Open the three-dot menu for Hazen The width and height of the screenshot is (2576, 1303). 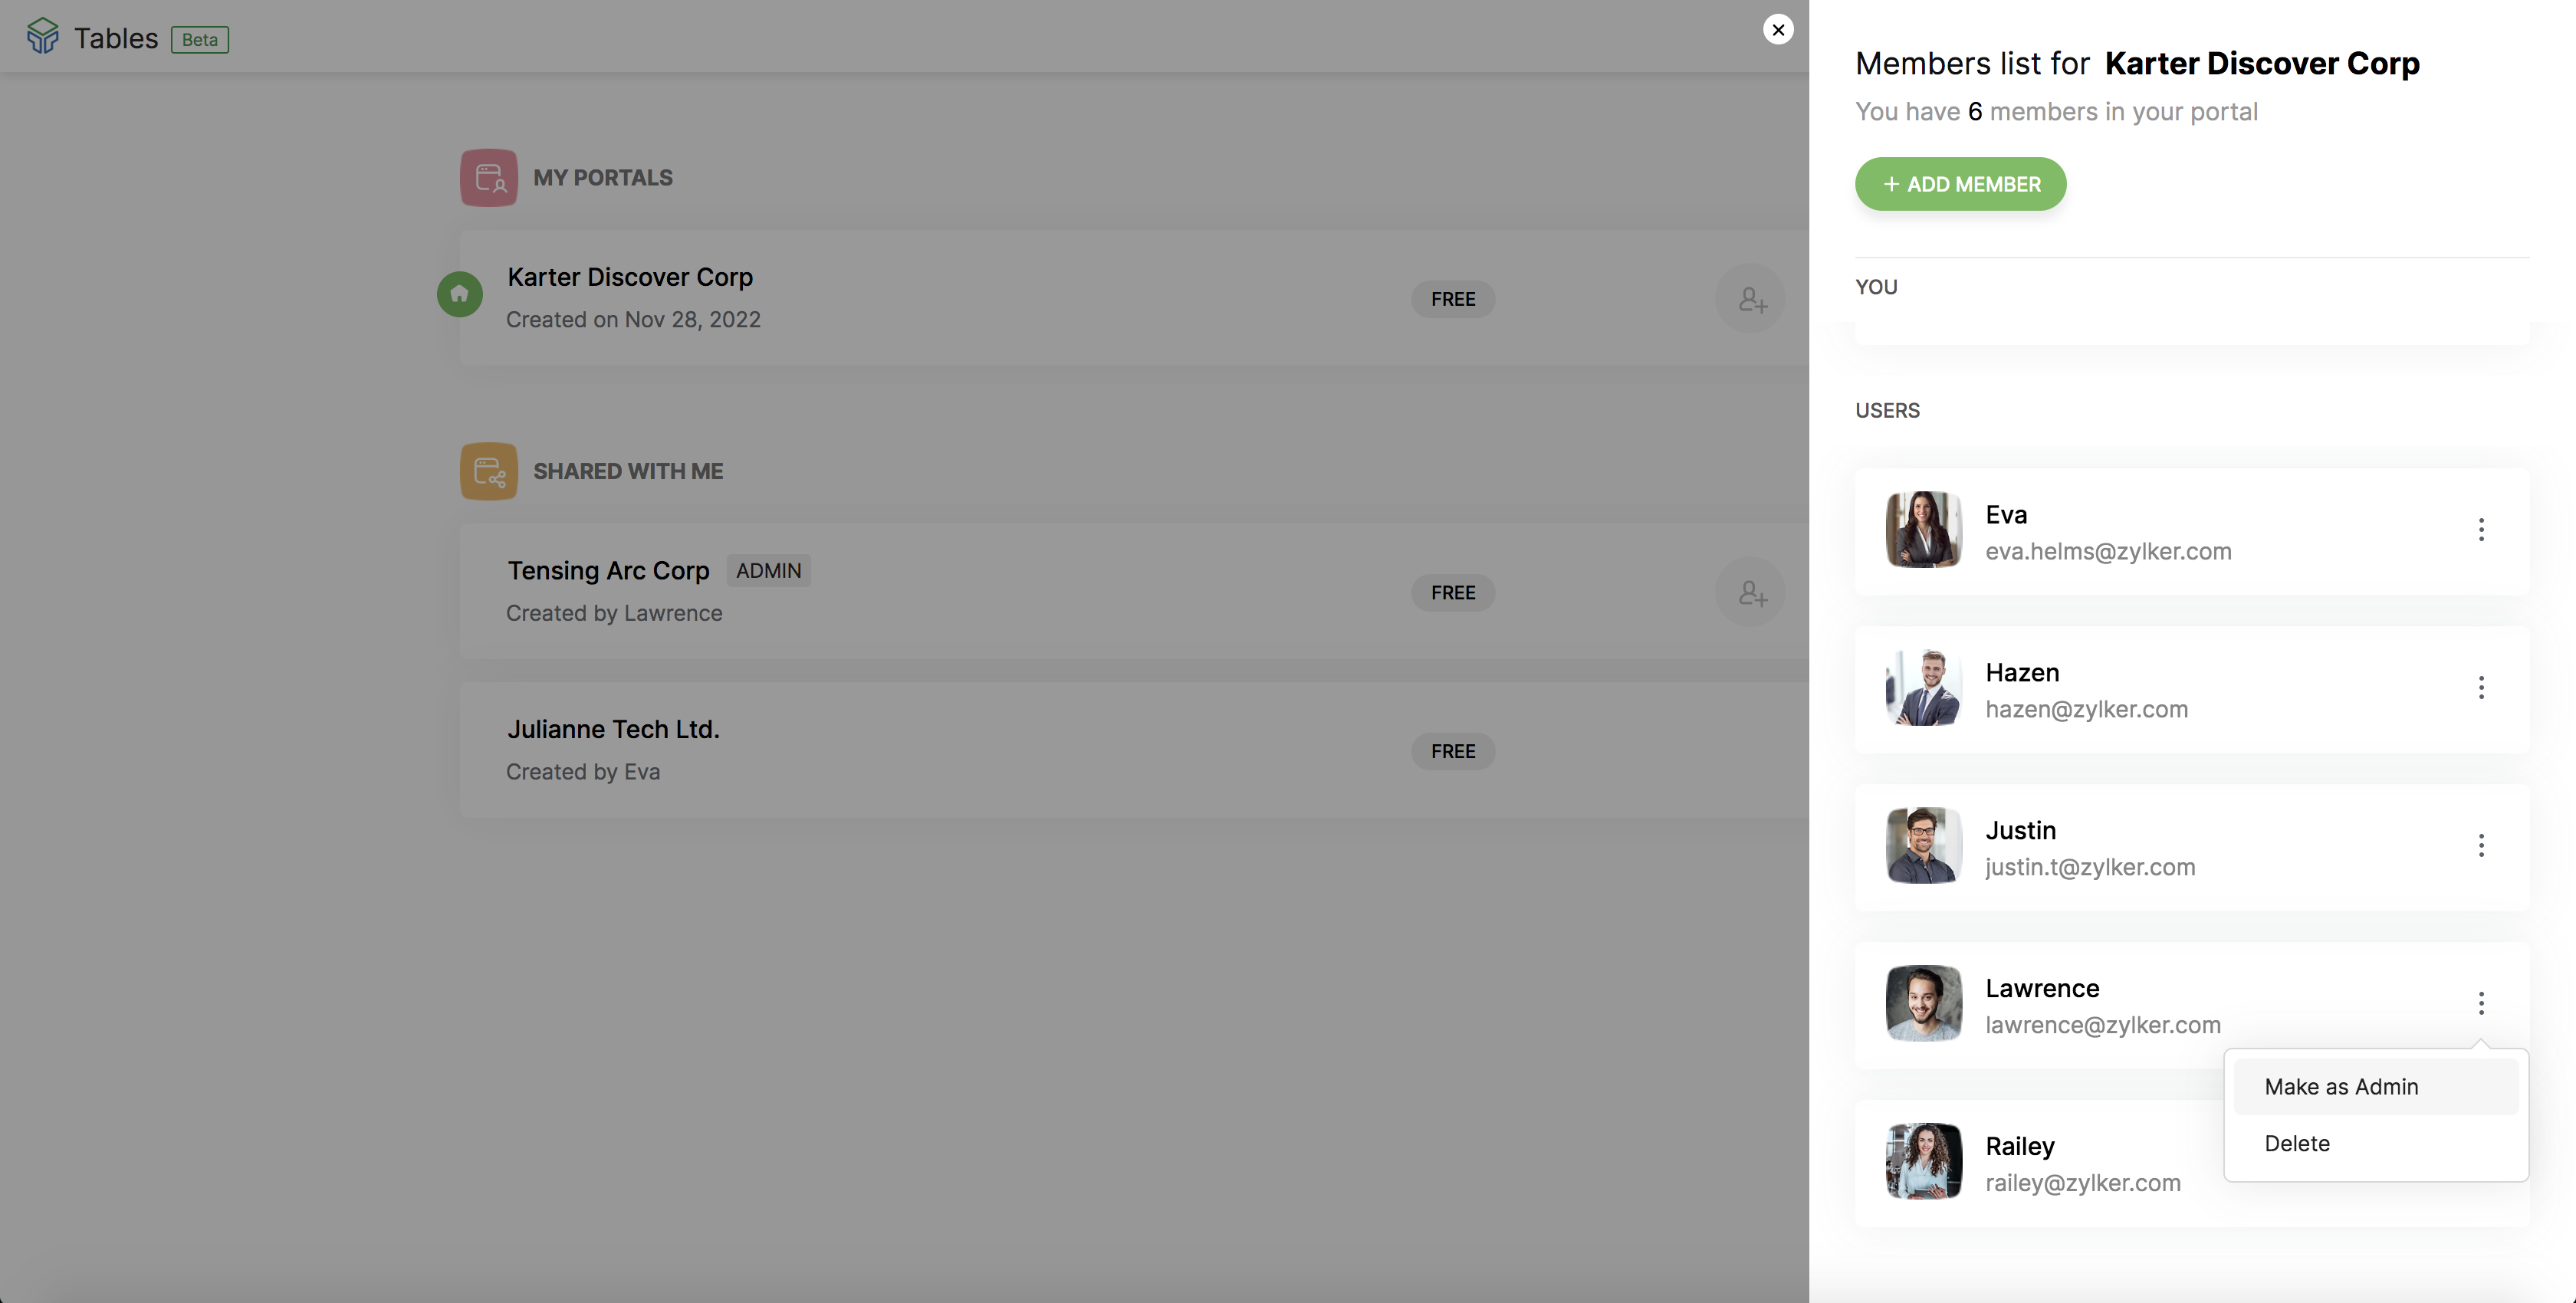2481,688
